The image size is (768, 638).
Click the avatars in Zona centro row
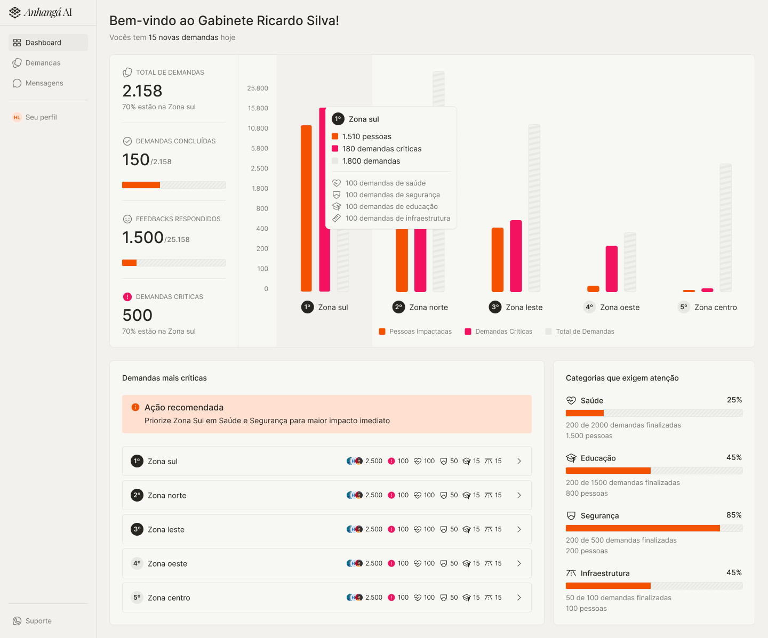point(355,597)
